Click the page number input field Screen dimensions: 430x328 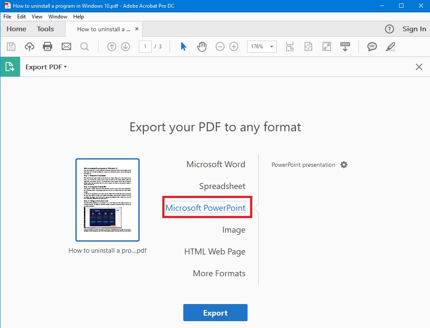(145, 47)
